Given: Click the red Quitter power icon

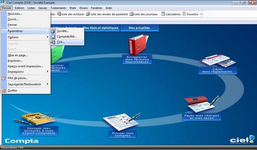Looking at the screenshot, I should [4, 90].
